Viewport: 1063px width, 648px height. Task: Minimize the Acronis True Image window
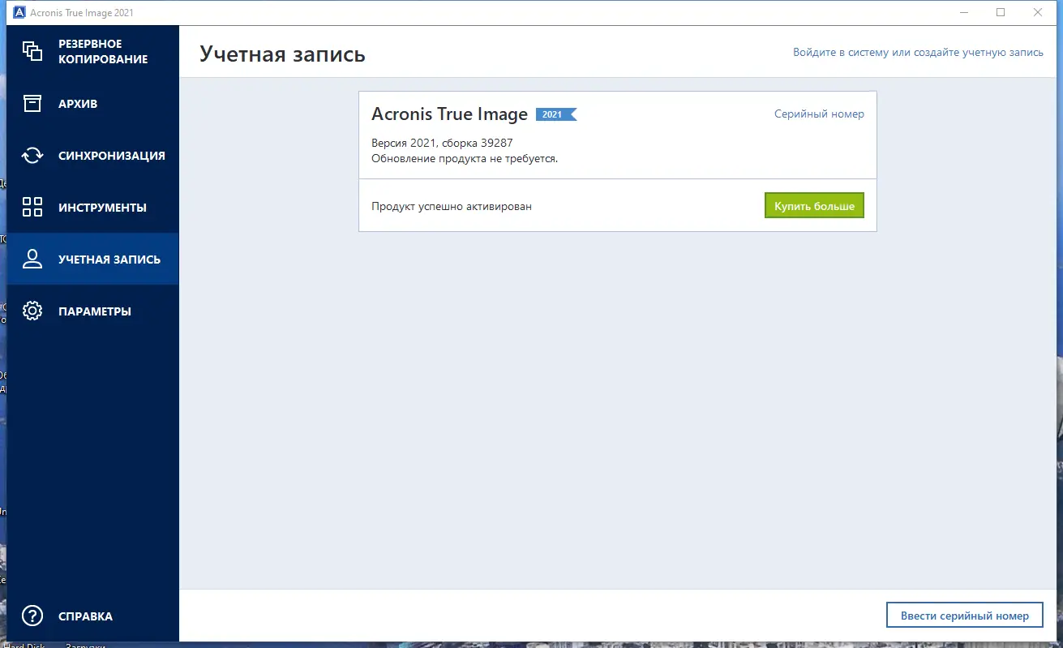(x=963, y=12)
